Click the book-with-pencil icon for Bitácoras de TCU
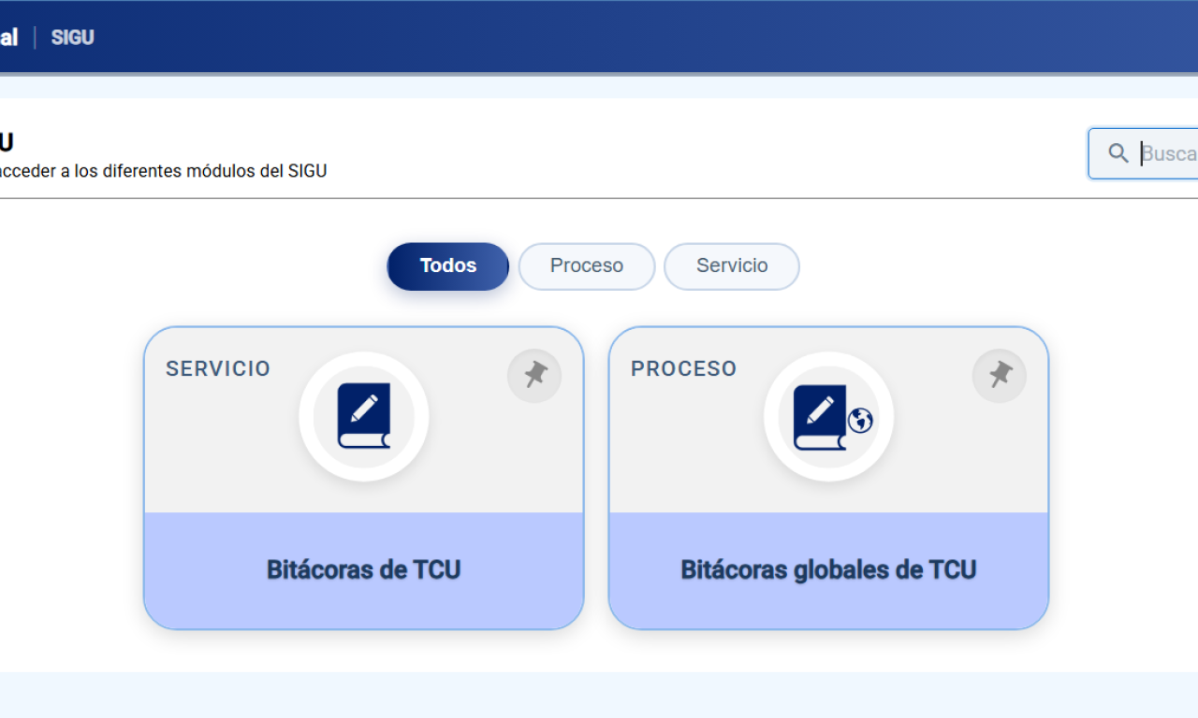Viewport: 1198px width, 718px height. [x=364, y=416]
